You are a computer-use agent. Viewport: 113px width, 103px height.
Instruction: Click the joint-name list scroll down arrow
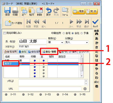click(x=82, y=76)
